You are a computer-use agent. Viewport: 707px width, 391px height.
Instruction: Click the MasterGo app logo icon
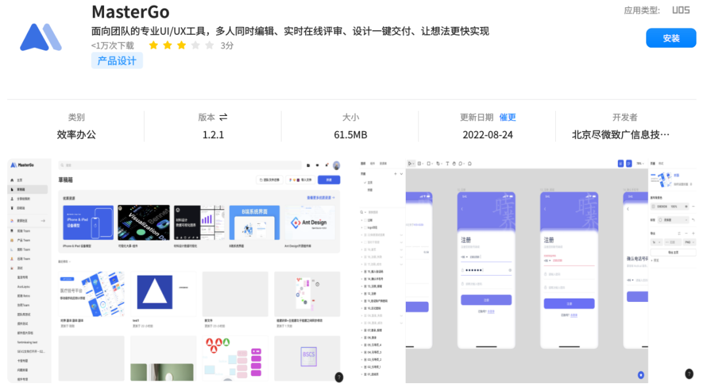(41, 37)
